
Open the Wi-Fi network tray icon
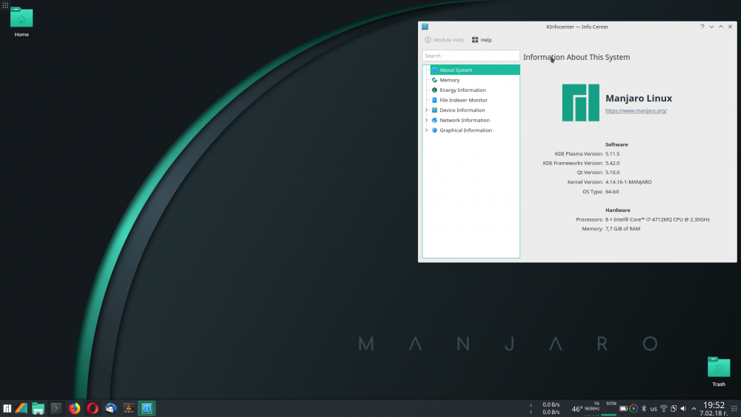663,409
